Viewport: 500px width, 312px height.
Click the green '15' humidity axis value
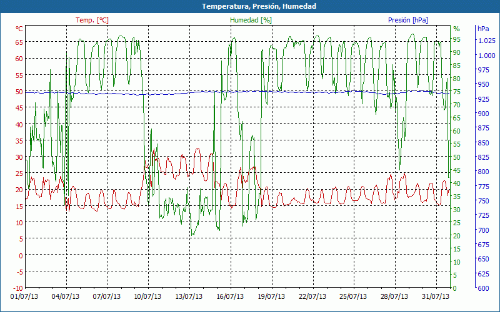pos(457,249)
